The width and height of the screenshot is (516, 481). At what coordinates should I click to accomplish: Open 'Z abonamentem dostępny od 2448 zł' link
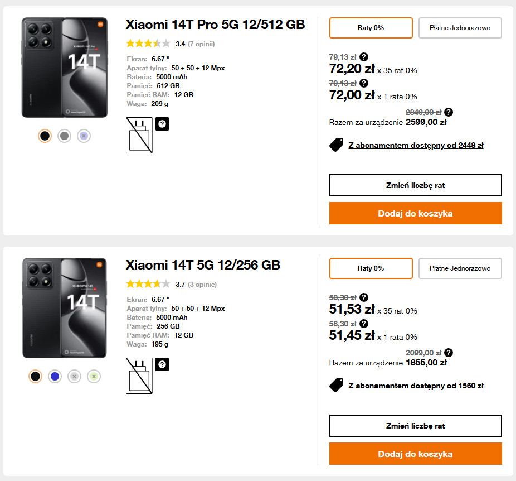click(416, 146)
